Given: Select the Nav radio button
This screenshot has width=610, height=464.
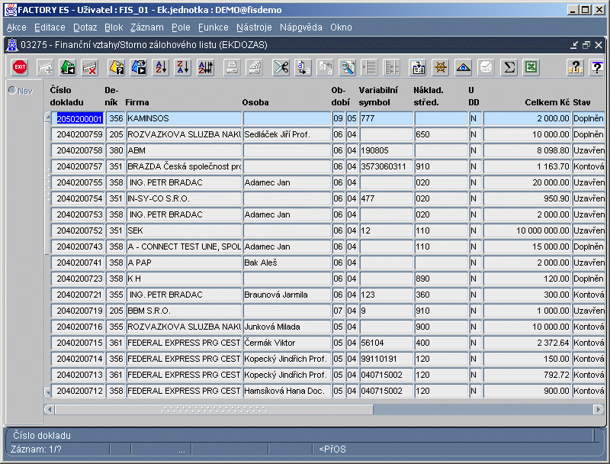Looking at the screenshot, I should point(12,91).
